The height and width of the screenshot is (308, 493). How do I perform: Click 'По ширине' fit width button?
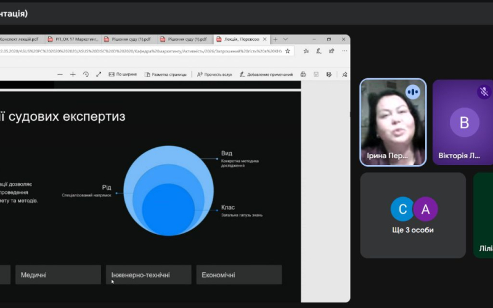pos(123,75)
